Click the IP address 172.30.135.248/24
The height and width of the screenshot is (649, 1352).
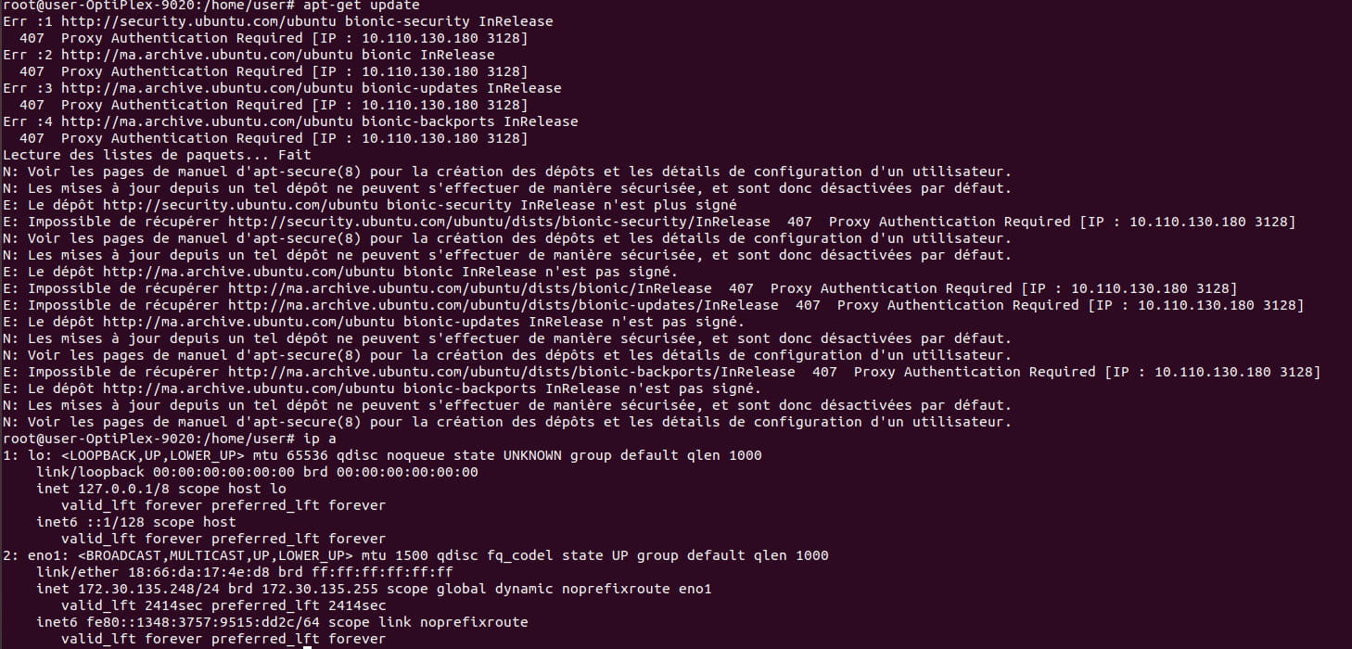(148, 589)
